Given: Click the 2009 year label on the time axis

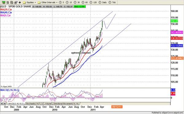Looking at the screenshot, I should click(16, 110).
